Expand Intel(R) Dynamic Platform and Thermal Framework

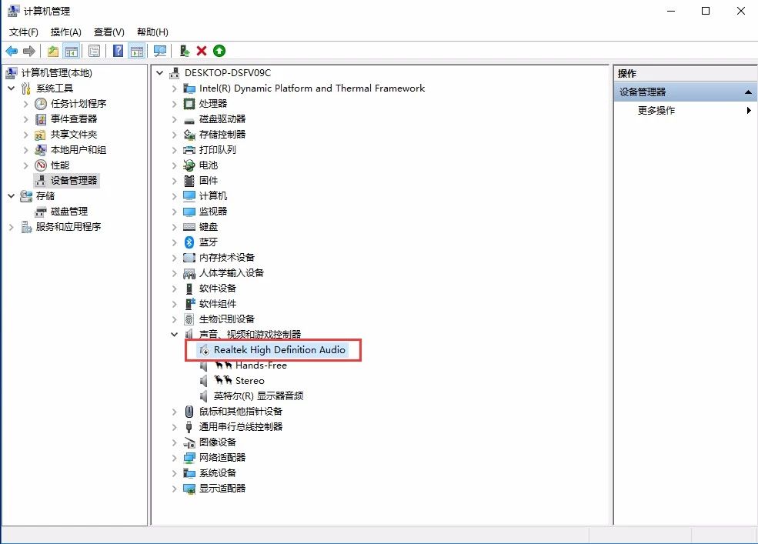coord(175,88)
